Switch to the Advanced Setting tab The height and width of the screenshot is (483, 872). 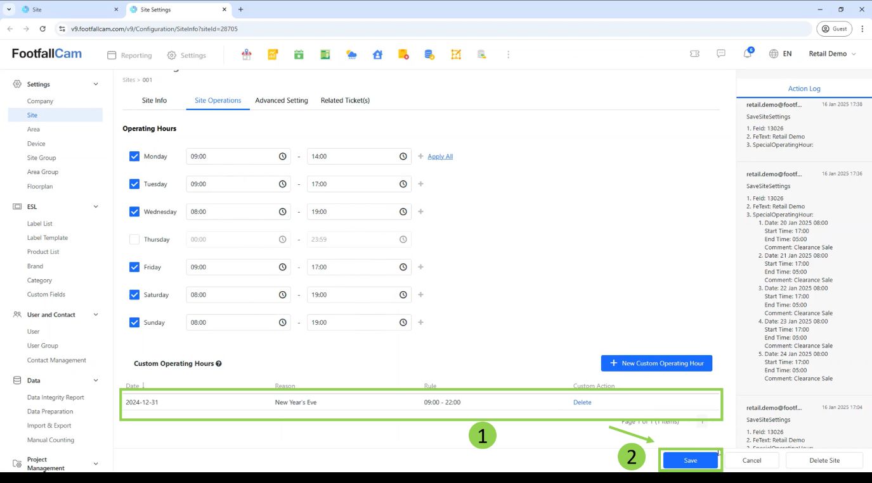click(281, 101)
